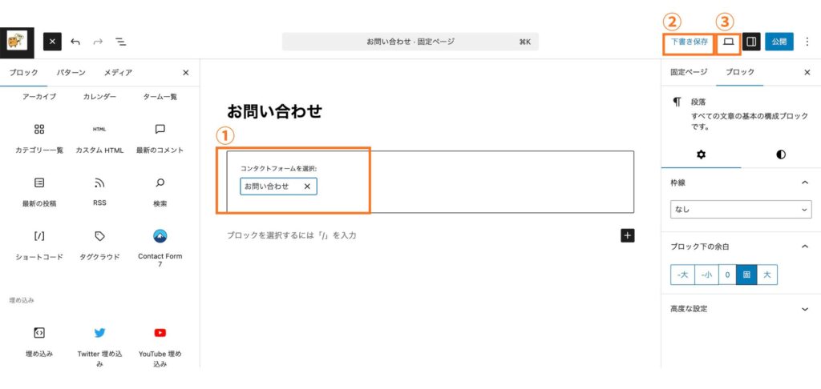This screenshot has height=389, width=821.
Task: Open the document overview list view
Action: pyautogui.click(x=120, y=42)
